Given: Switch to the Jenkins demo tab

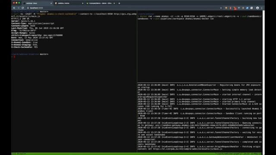Looking at the screenshot, I should [69, 3].
